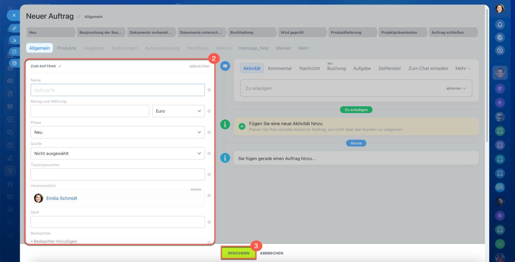Click the ABBRECHEN button at bottom
The width and height of the screenshot is (515, 262).
coord(272,253)
